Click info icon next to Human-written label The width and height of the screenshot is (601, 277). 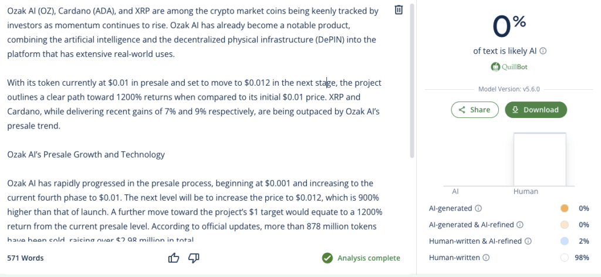pos(486,258)
